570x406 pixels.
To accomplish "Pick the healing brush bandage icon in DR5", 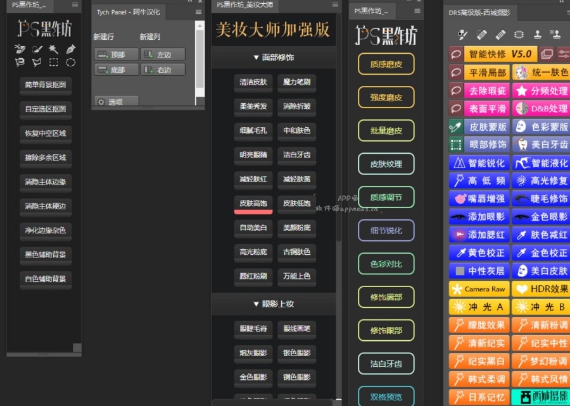I will [500, 35].
